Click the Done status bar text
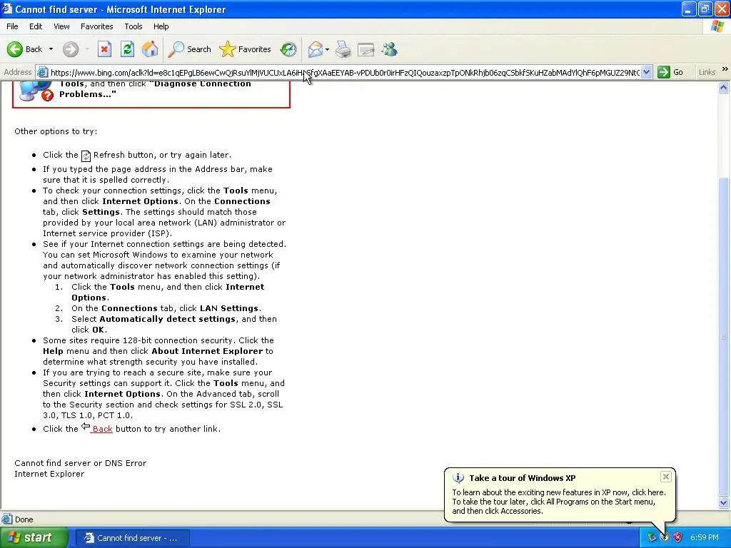This screenshot has height=548, width=731. (x=24, y=519)
